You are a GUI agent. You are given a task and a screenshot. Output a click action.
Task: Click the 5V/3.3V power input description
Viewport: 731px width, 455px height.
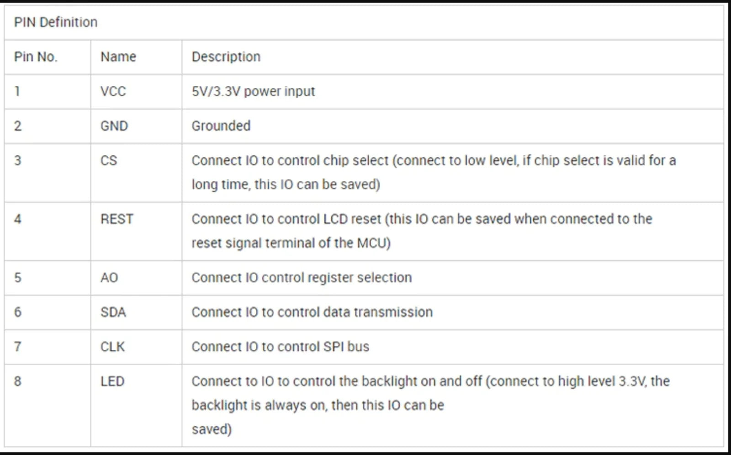coord(253,91)
